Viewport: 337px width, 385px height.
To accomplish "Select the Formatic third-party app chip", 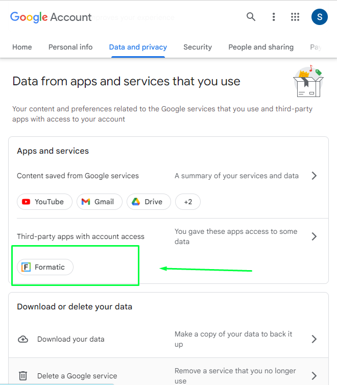I will click(45, 267).
